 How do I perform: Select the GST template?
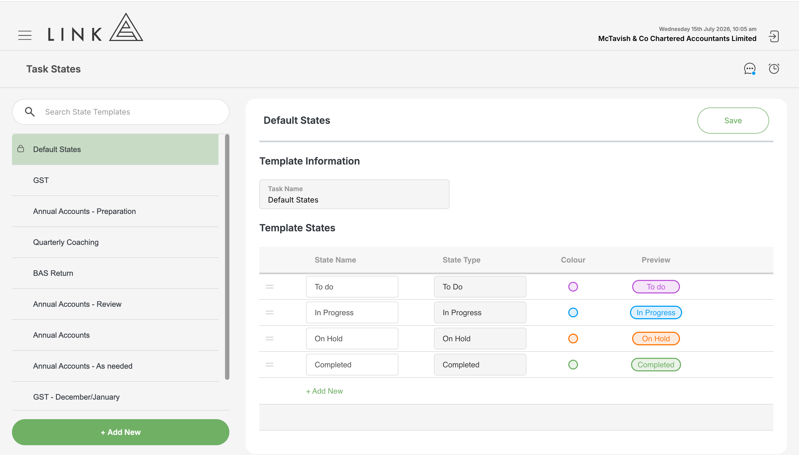[115, 180]
